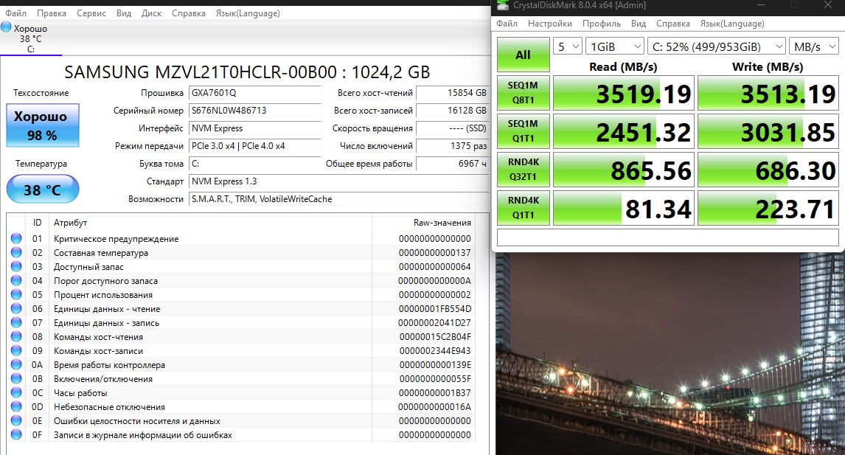Click the orb for Ошибки целостности носителя
This screenshot has height=455, width=845.
pyautogui.click(x=16, y=420)
